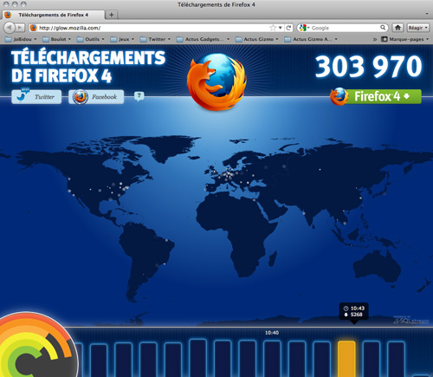Expand the Actus Gizmo bookmark folder
Screen dimensions: 433x377
pyautogui.click(x=257, y=39)
